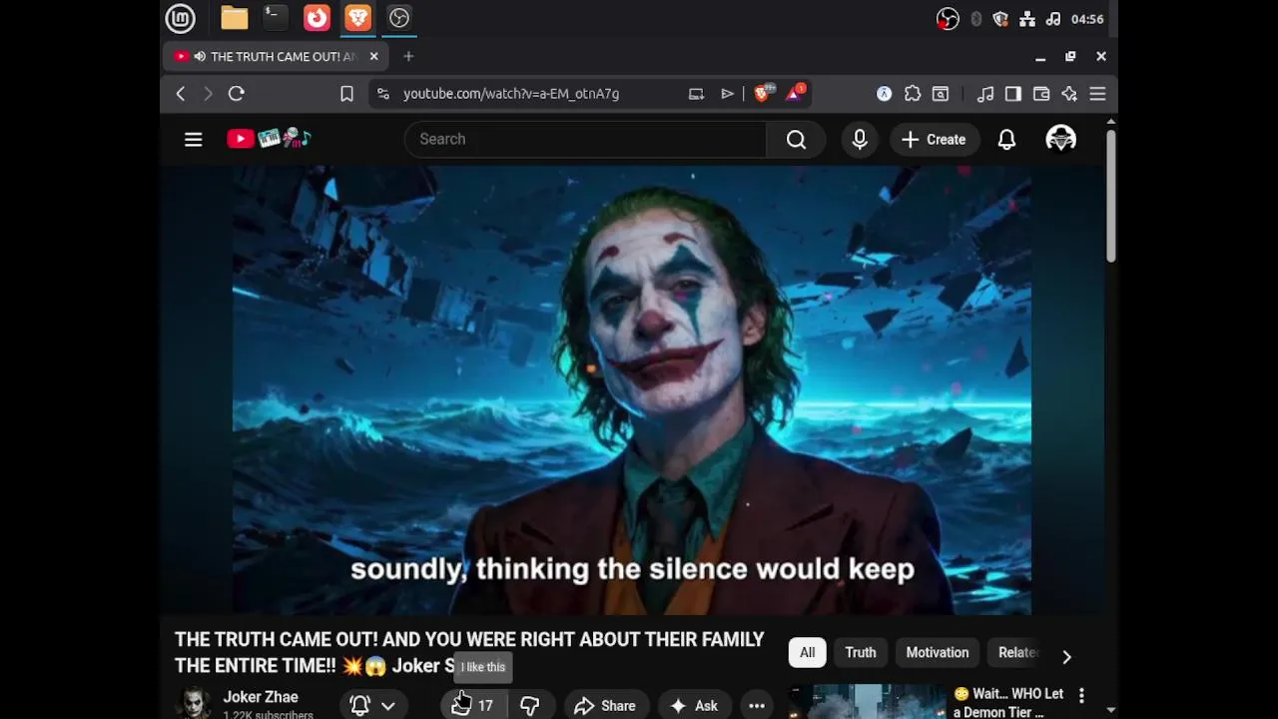Open Brave Shields panel

[764, 94]
